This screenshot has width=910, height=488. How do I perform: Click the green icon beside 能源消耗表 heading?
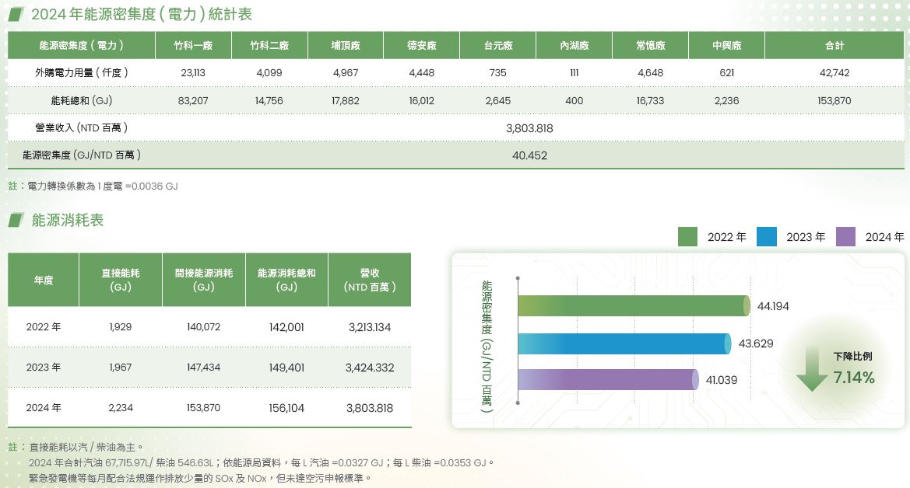[15, 221]
